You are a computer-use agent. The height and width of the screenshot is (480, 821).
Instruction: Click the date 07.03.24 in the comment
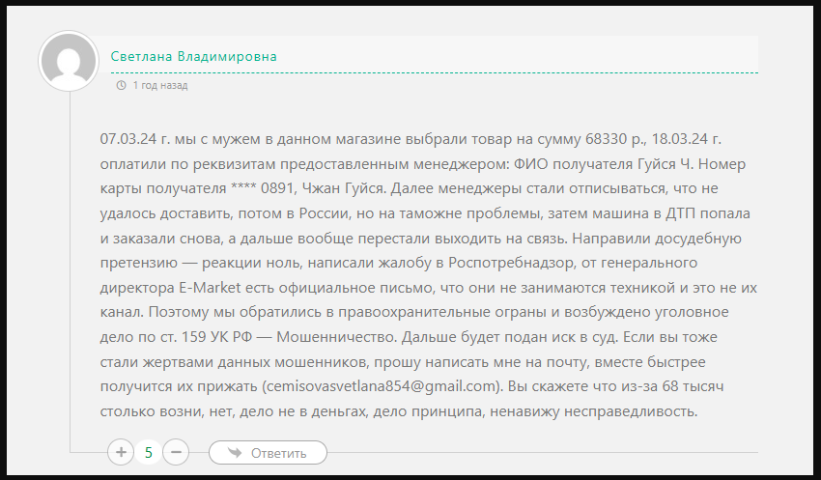click(x=129, y=138)
